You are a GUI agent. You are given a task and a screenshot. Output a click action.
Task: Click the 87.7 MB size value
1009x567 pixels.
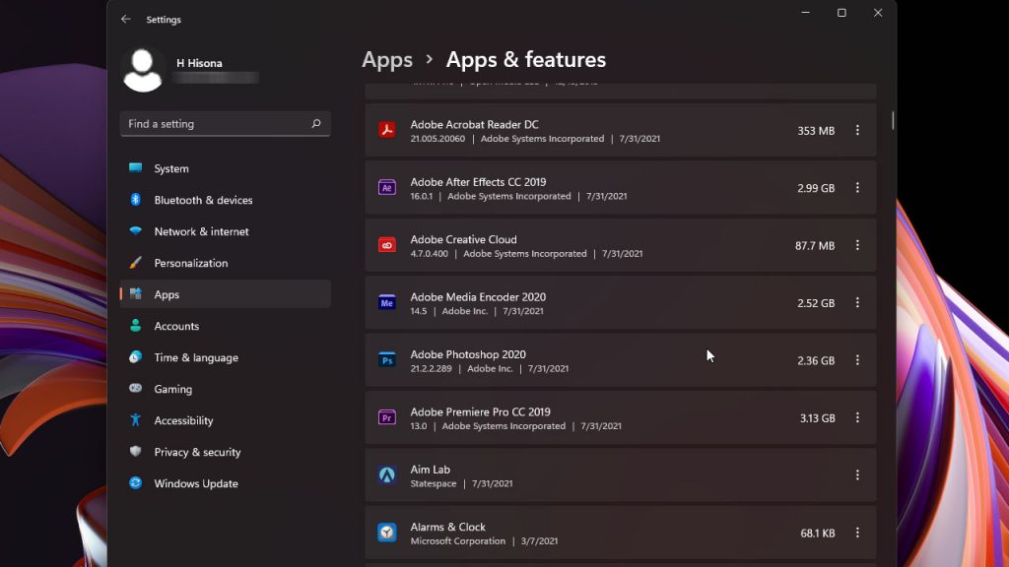click(815, 245)
